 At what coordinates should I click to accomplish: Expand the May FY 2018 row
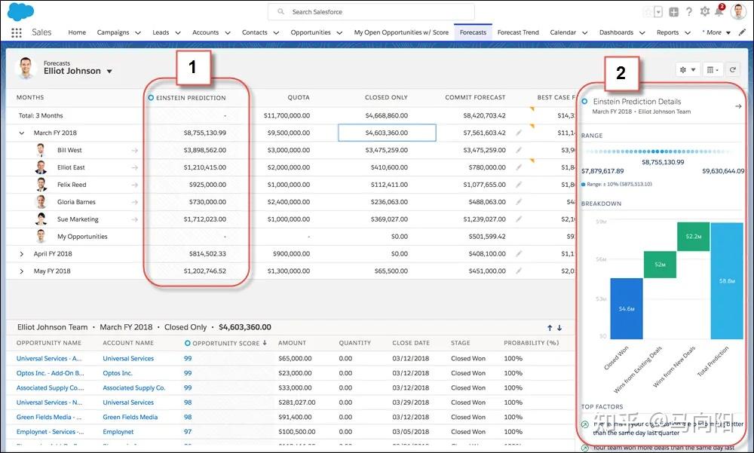coord(22,271)
